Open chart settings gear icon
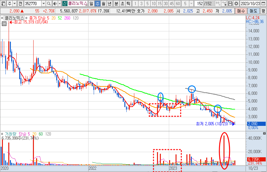Image resolution: width=267 pixels, height=172 pixels. point(236,4)
